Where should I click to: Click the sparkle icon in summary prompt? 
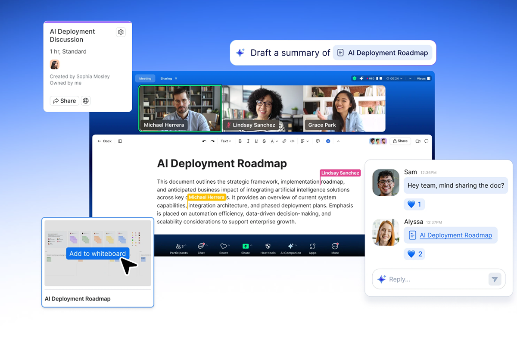240,53
